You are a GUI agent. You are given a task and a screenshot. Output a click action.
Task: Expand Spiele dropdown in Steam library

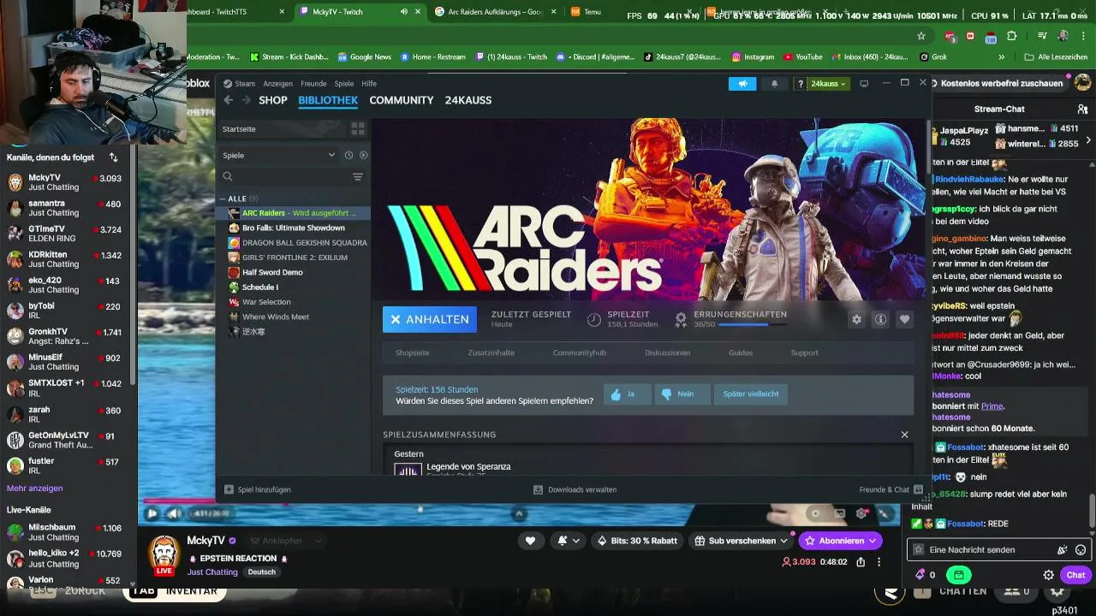331,155
